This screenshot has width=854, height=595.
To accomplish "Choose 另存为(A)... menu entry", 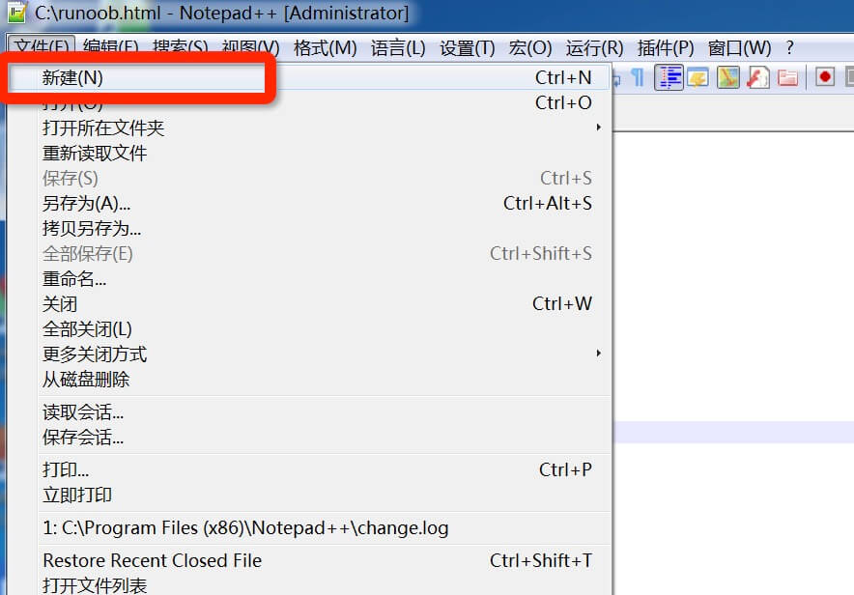I will 87,203.
